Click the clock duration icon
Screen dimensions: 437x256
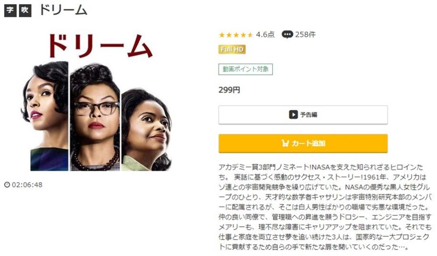[x=7, y=185]
